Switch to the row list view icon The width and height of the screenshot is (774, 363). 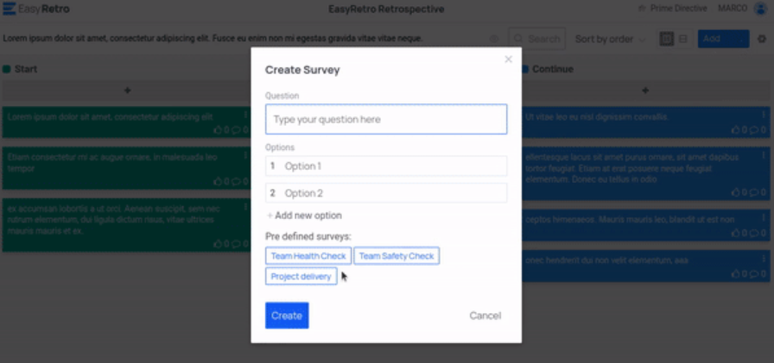[x=683, y=39]
